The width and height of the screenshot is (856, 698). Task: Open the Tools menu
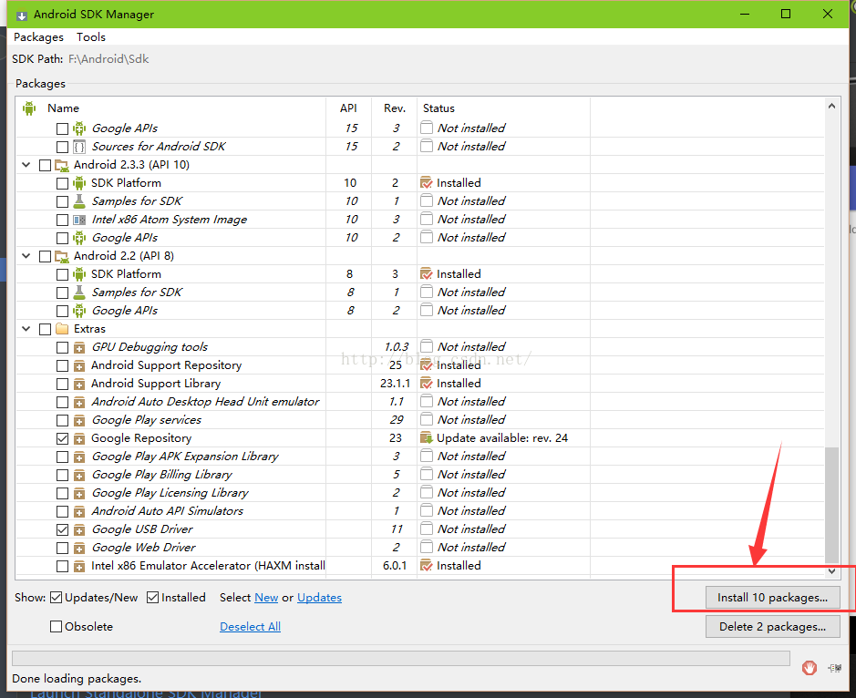coord(90,37)
